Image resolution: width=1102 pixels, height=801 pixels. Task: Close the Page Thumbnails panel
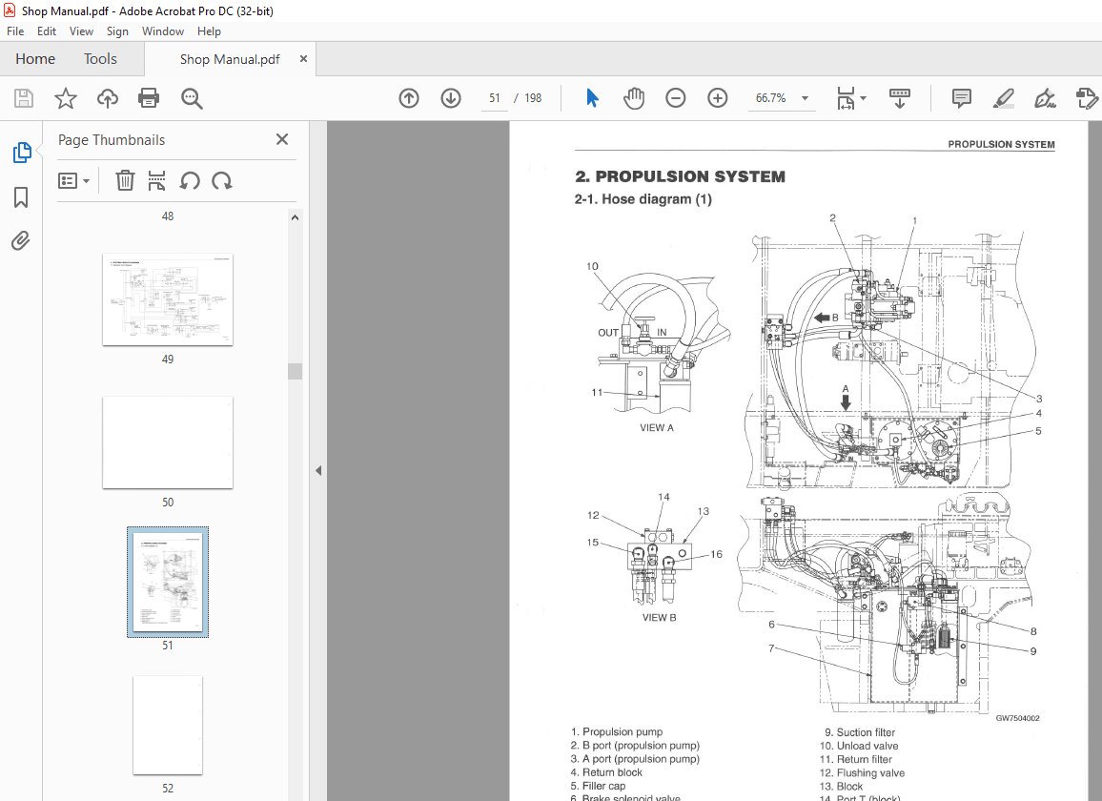pos(281,139)
